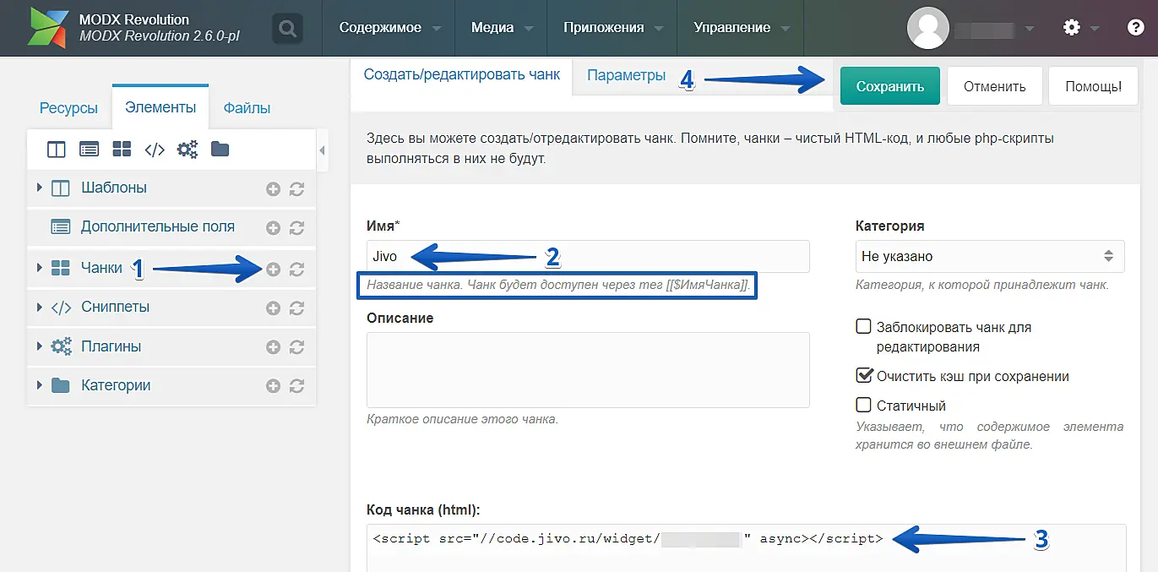Screen dimensions: 1158x572
Task: Refresh the Сниппеты list
Action: (296, 308)
